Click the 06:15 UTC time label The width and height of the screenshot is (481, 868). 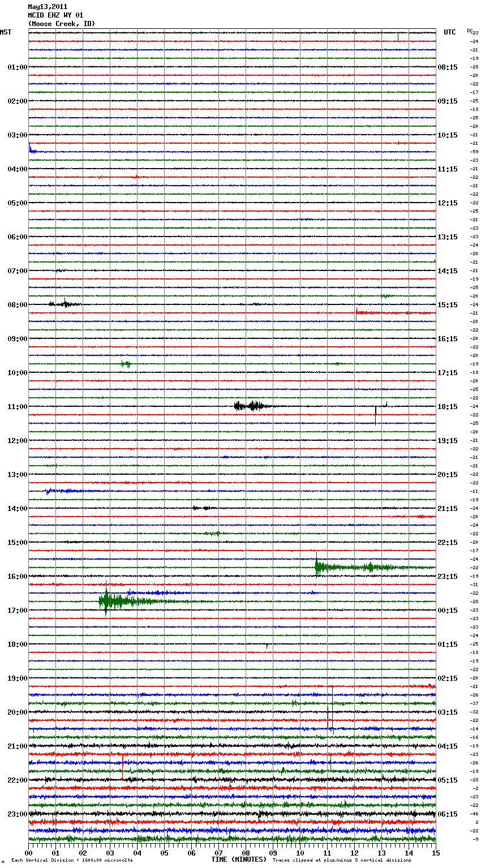(x=448, y=814)
